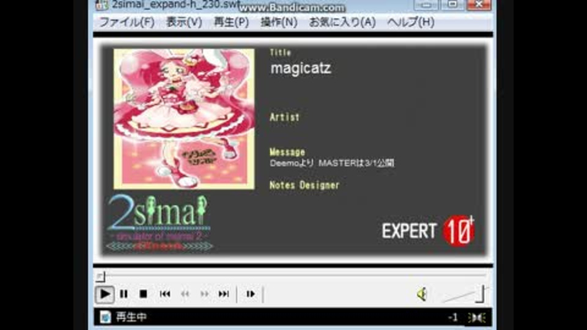This screenshot has height=330, width=587.
Task: Click the 再生中 status text
Action: 131,317
